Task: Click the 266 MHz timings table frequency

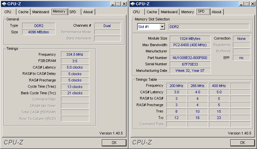Action: [x=198, y=86]
